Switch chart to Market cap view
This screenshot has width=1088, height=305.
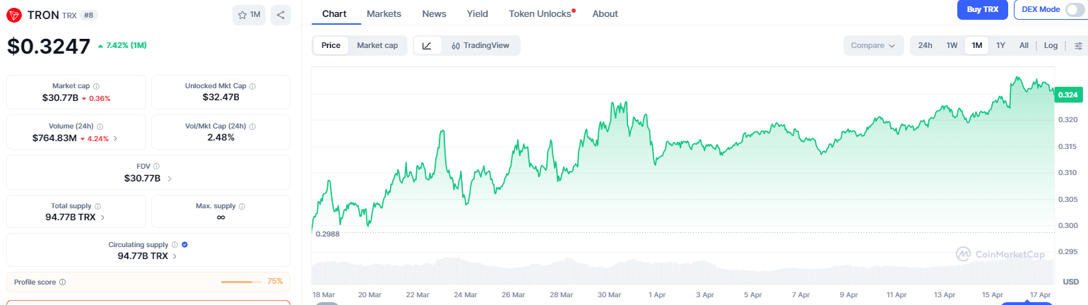click(x=377, y=45)
